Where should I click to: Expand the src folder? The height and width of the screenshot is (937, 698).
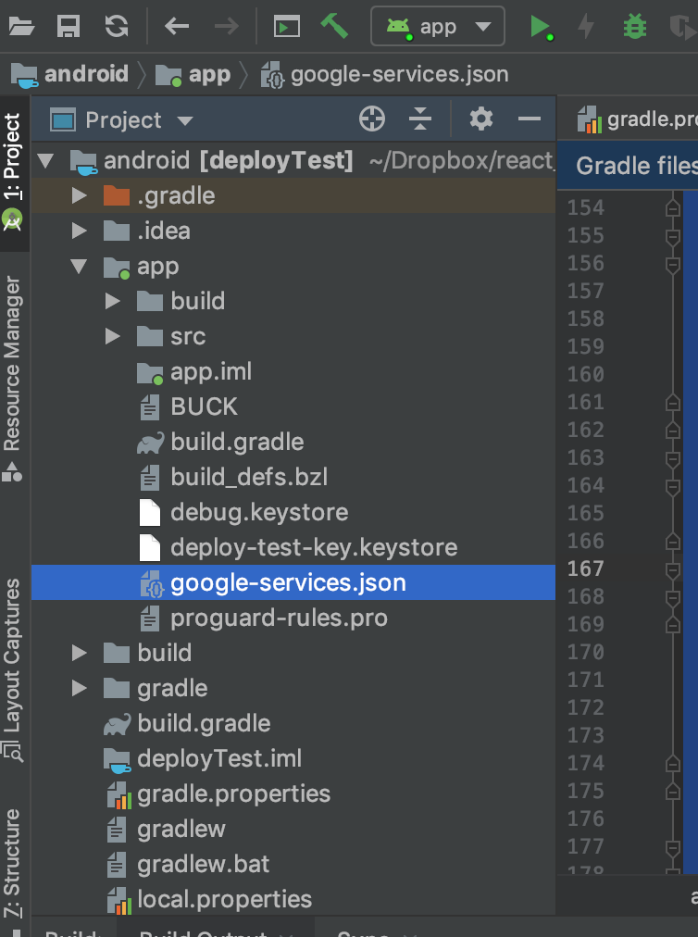pyautogui.click(x=112, y=336)
